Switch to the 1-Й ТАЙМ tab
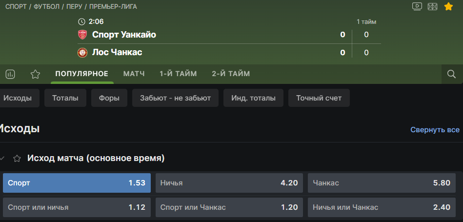Image resolution: width=463 pixels, height=222 pixels. point(178,74)
